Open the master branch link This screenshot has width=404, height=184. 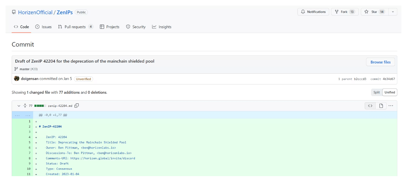pos(25,69)
